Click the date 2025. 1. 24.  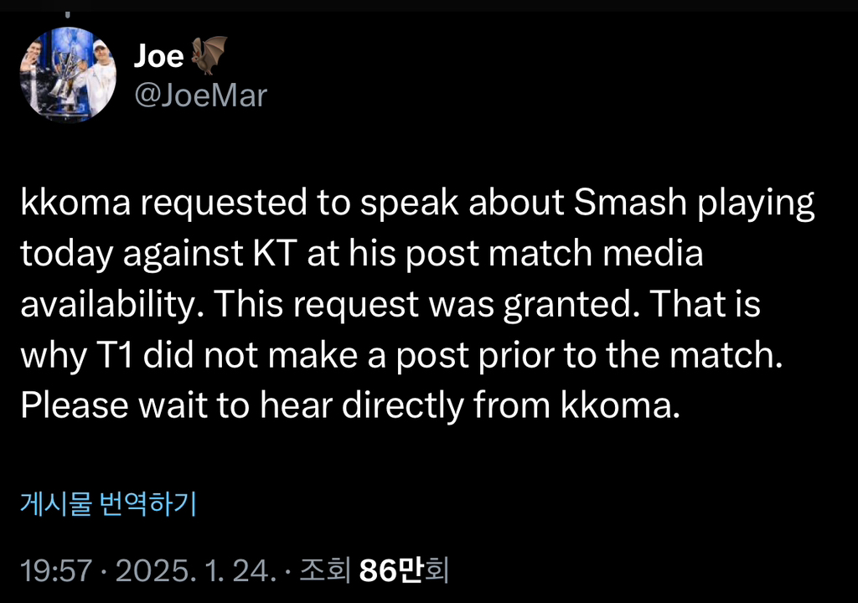[195, 571]
